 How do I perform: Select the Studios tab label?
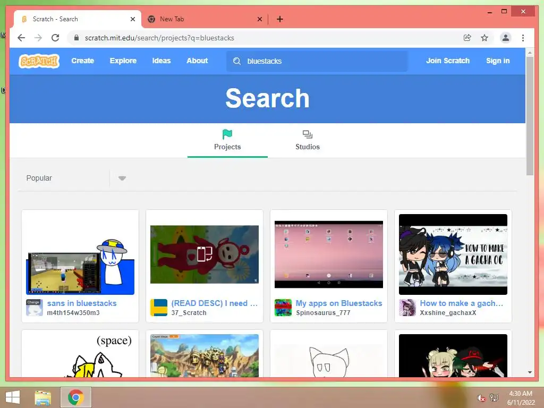[308, 147]
